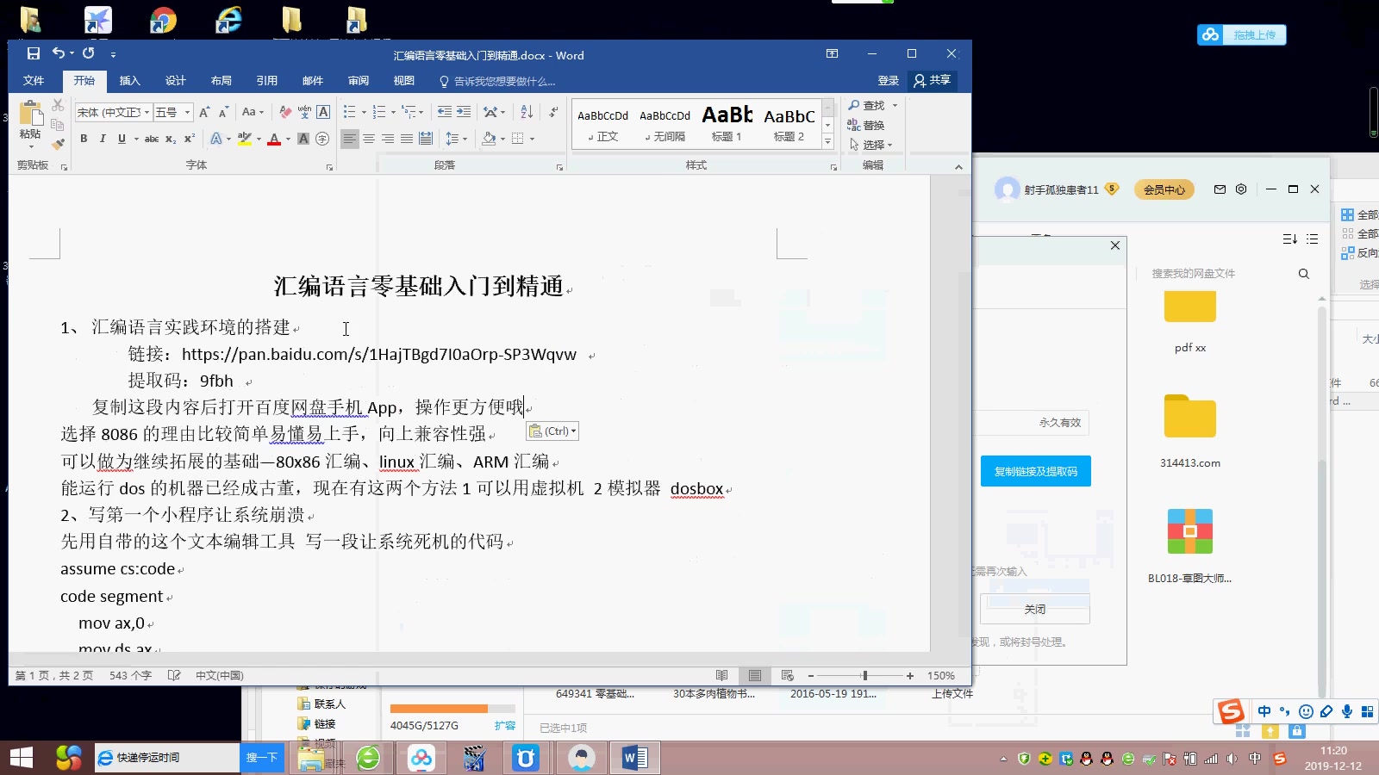
Task: Click the Enclose Characters icon
Action: click(322, 139)
